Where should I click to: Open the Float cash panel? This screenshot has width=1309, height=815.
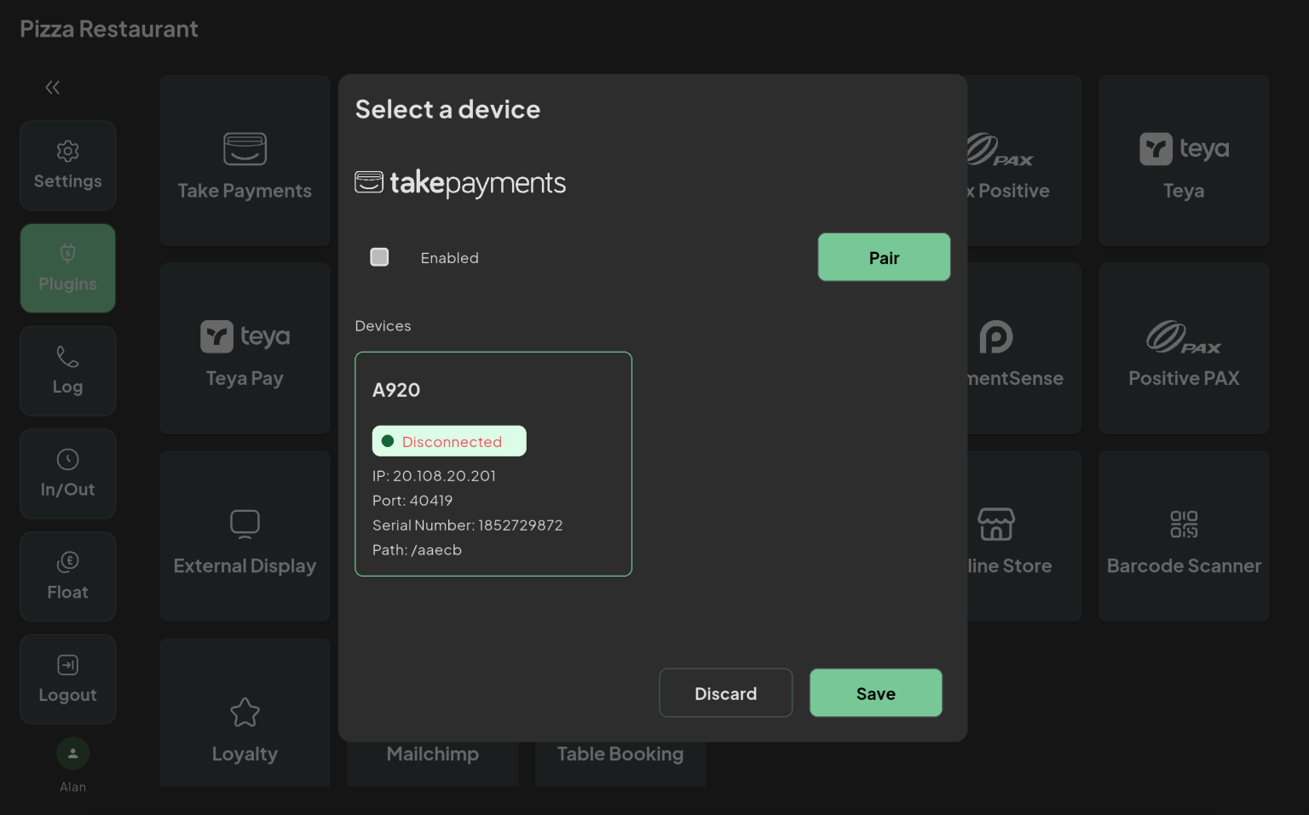click(x=67, y=577)
